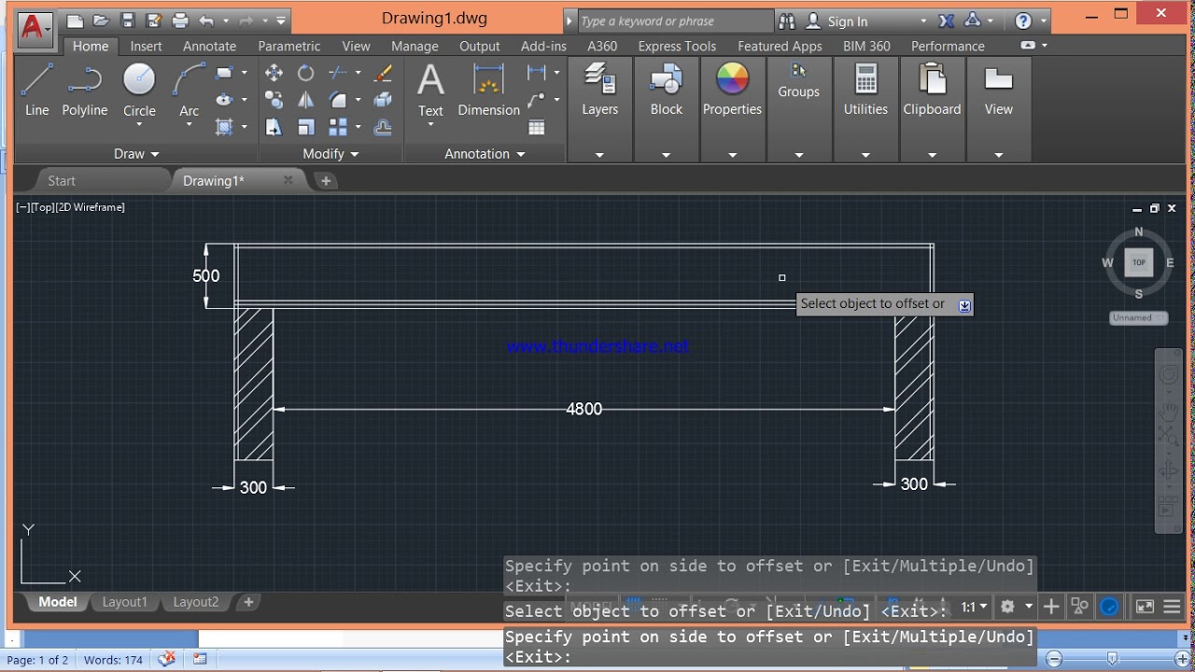The image size is (1195, 672).
Task: Toggle Clean Screen in the status bar
Action: 1145,607
